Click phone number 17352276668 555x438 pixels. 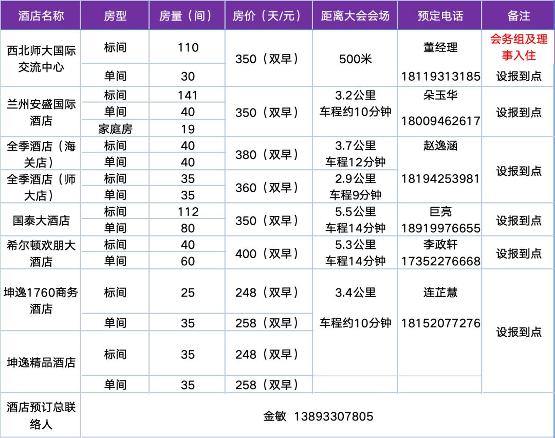pos(440,261)
